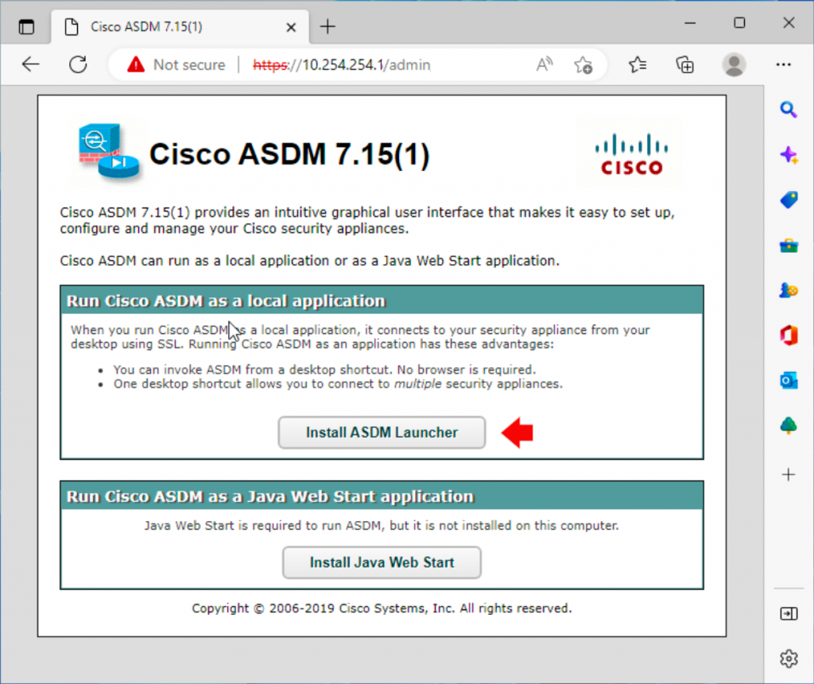Viewport: 814px width, 684px height.
Task: Open the sidebar settings gear
Action: (x=788, y=659)
